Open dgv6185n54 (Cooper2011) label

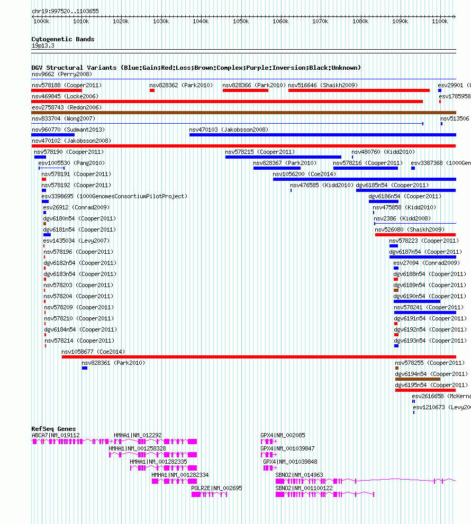pyautogui.click(x=392, y=185)
